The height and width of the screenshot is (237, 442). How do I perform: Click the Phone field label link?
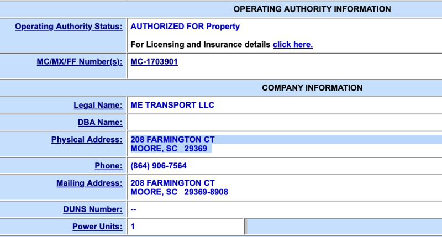pos(108,166)
